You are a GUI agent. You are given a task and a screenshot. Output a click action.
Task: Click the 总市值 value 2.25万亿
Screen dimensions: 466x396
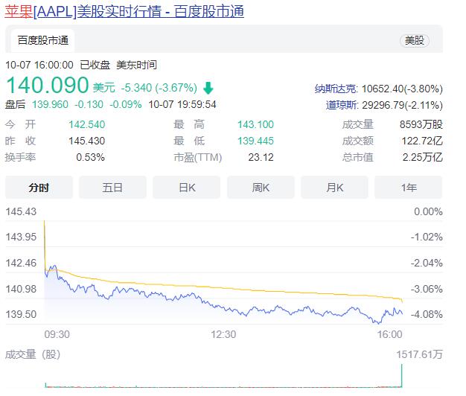[423, 157]
